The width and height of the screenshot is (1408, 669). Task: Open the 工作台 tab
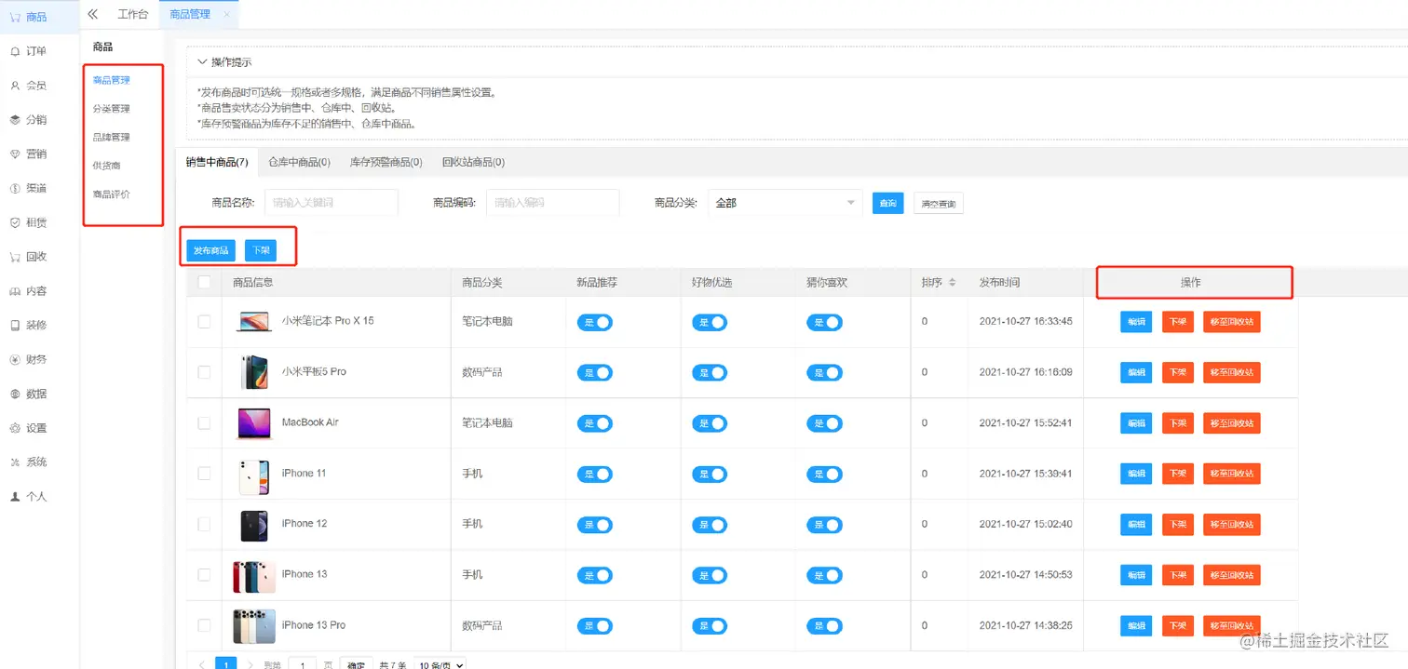click(133, 15)
